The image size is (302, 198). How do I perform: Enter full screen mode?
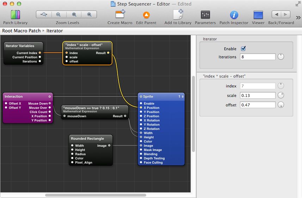298,4
